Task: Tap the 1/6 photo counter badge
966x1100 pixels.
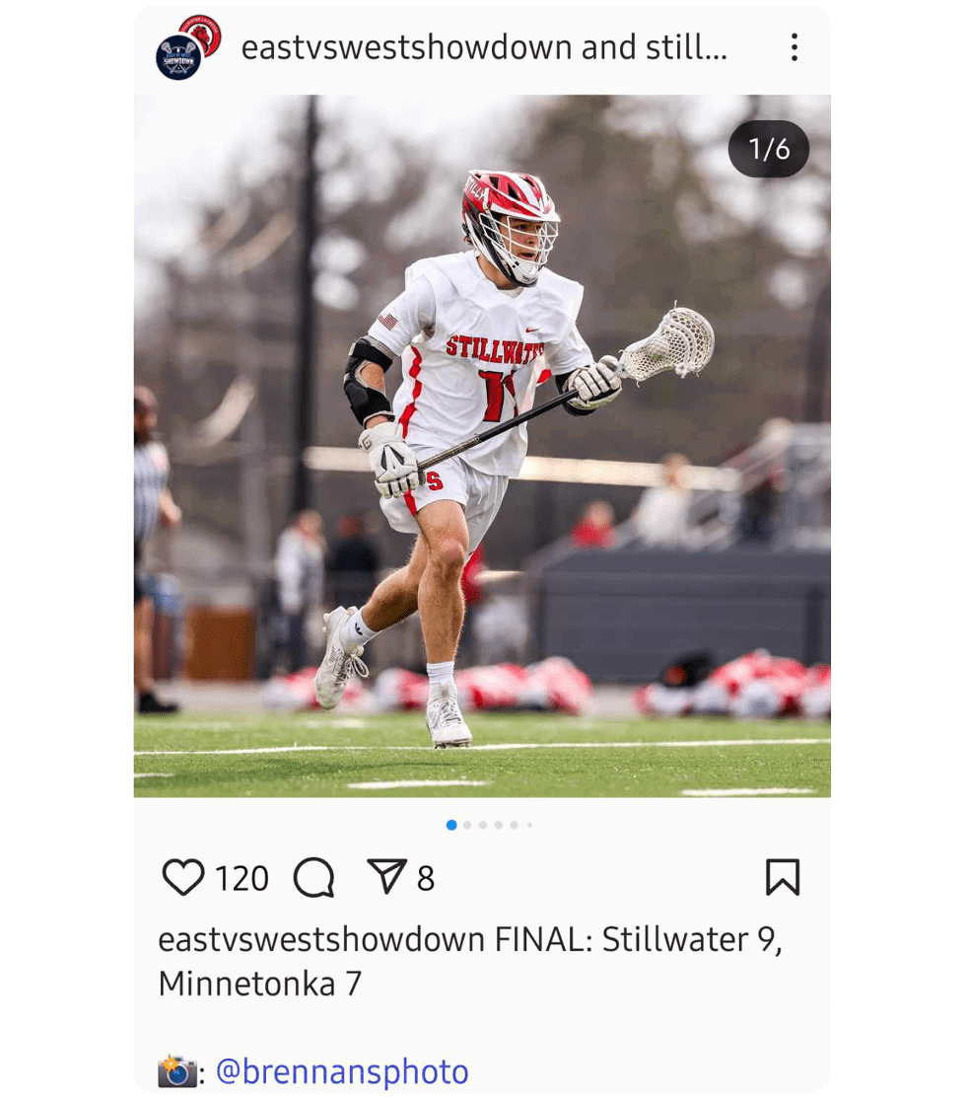Action: tap(768, 149)
